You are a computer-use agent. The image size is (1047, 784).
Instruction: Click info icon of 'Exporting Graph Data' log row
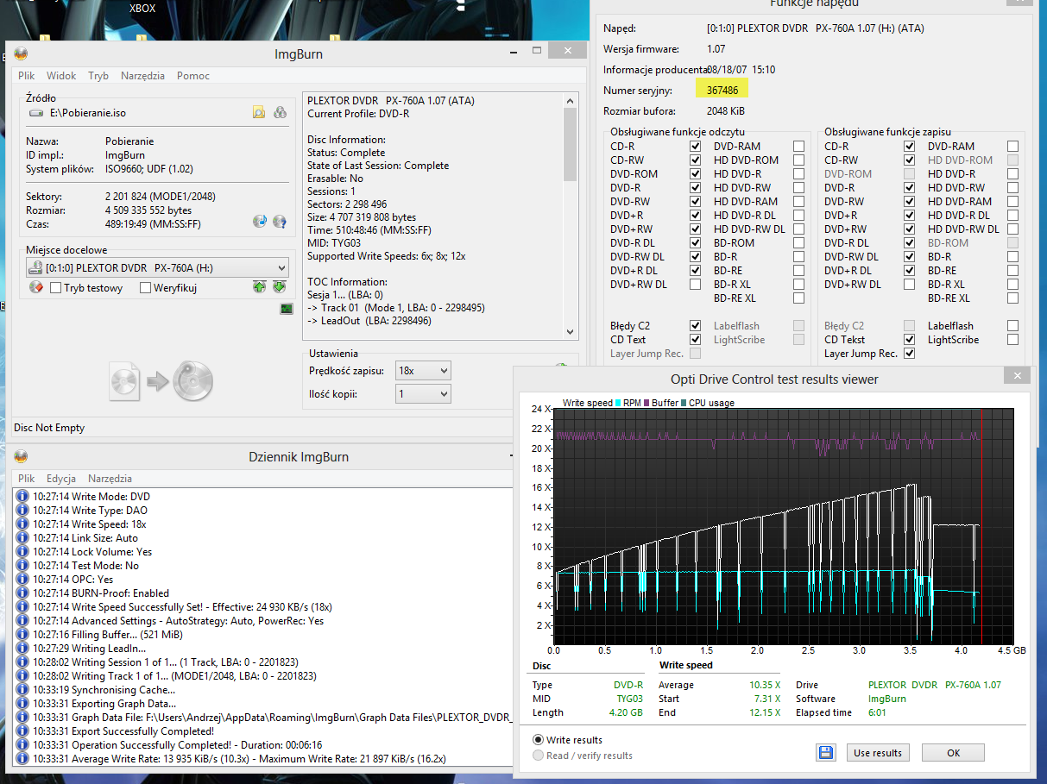coord(24,704)
